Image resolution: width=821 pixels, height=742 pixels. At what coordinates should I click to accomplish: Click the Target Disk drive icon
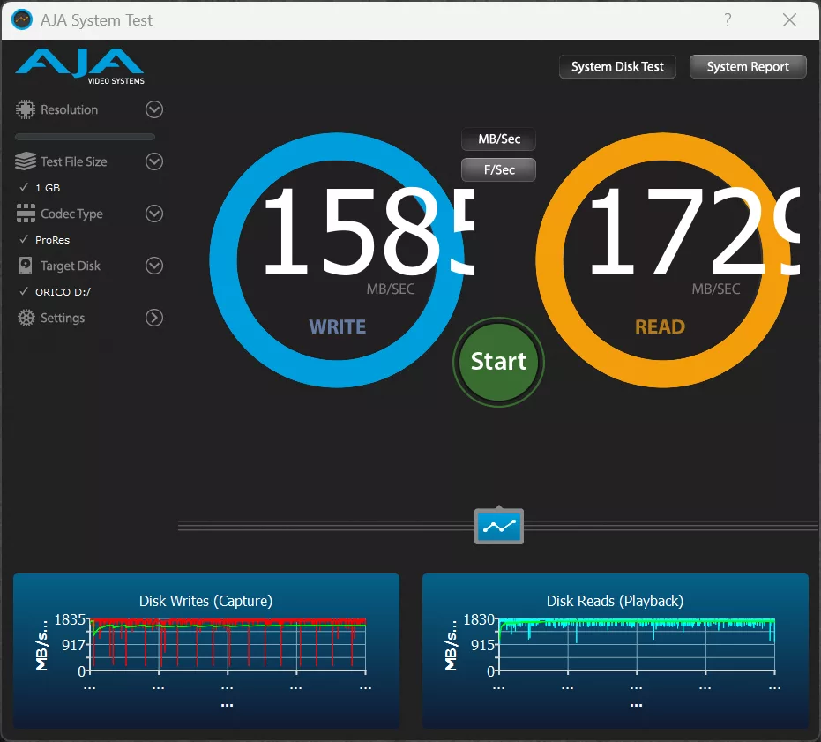coord(26,266)
